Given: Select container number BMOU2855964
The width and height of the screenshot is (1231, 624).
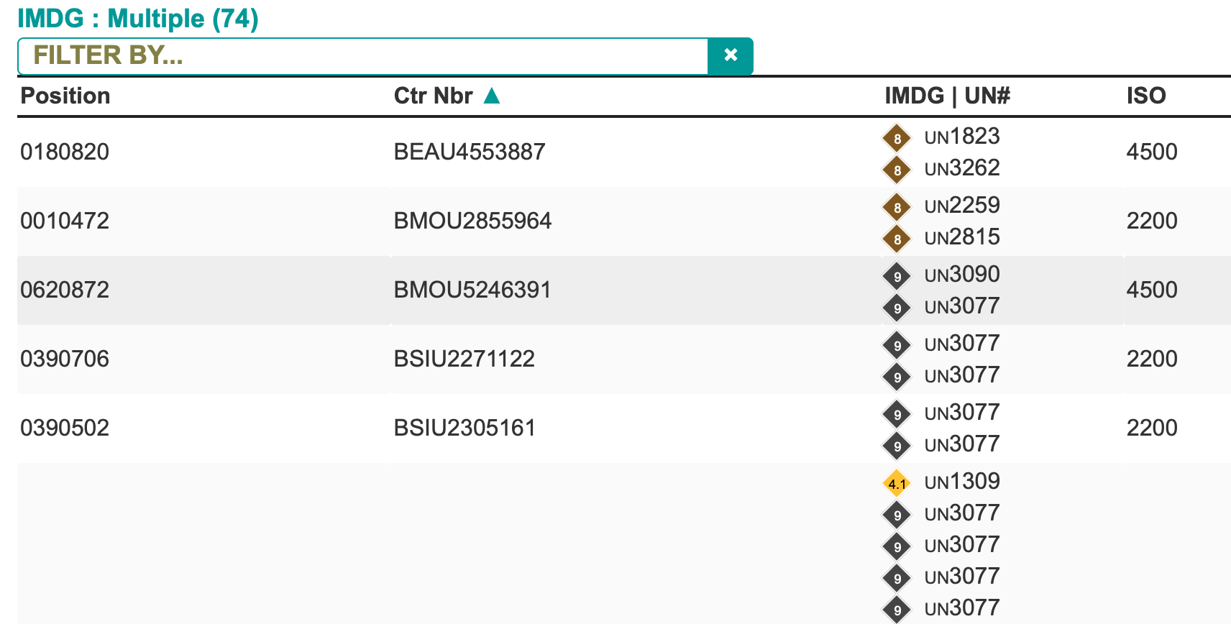Looking at the screenshot, I should tap(472, 221).
